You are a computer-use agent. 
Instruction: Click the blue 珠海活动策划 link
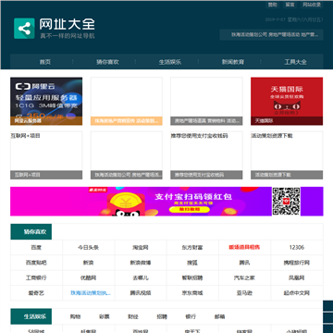(x=91, y=293)
